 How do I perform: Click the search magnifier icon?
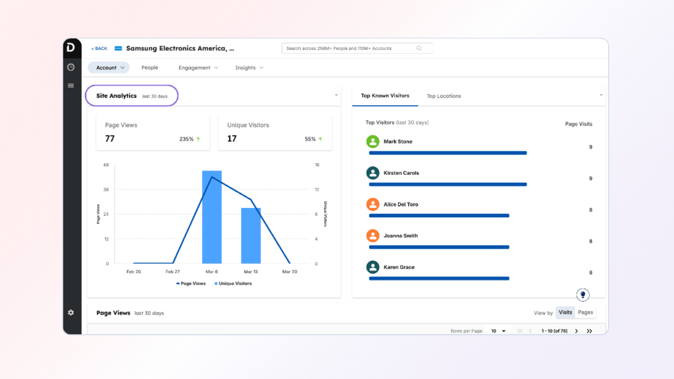point(419,48)
